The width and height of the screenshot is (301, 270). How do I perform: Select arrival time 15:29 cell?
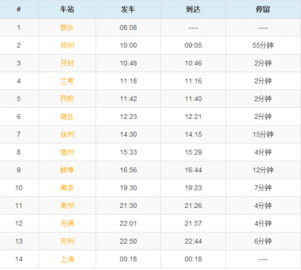(193, 152)
